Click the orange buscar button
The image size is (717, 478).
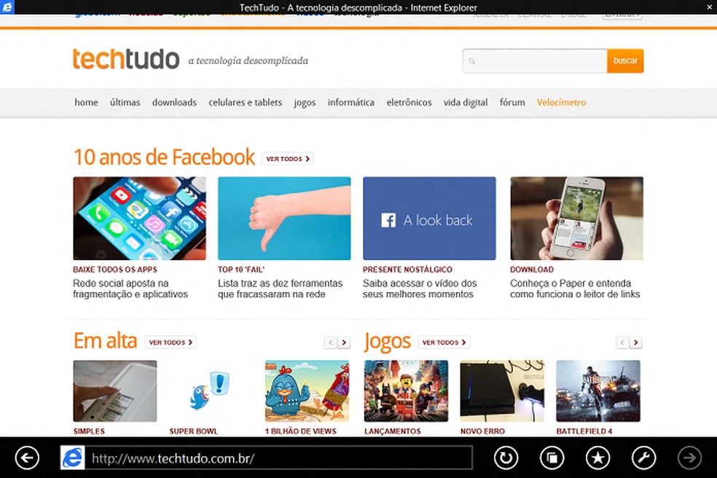pos(625,60)
